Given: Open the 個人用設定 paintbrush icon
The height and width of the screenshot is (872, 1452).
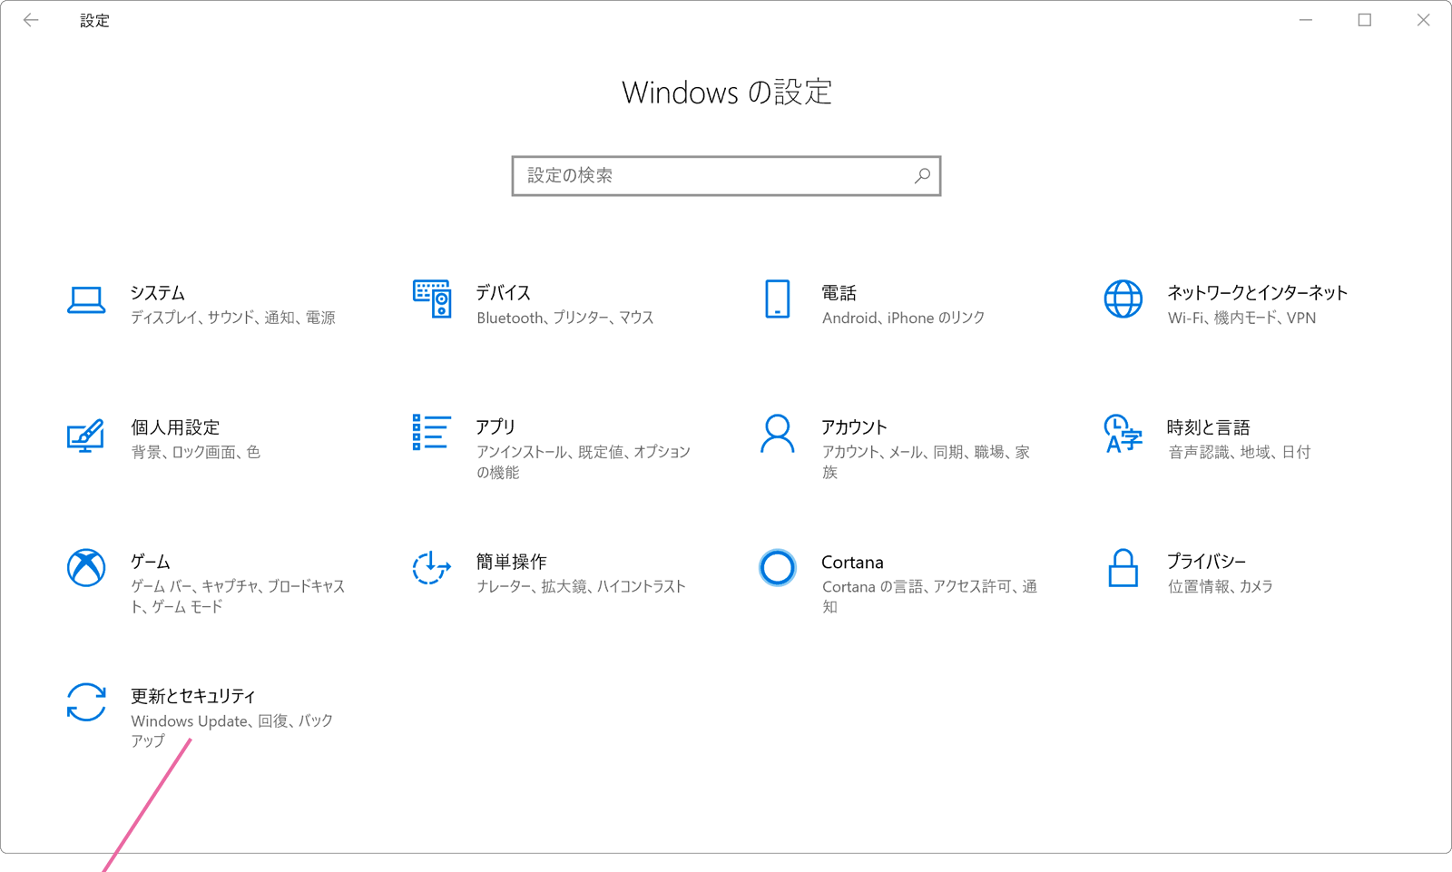Looking at the screenshot, I should [86, 436].
